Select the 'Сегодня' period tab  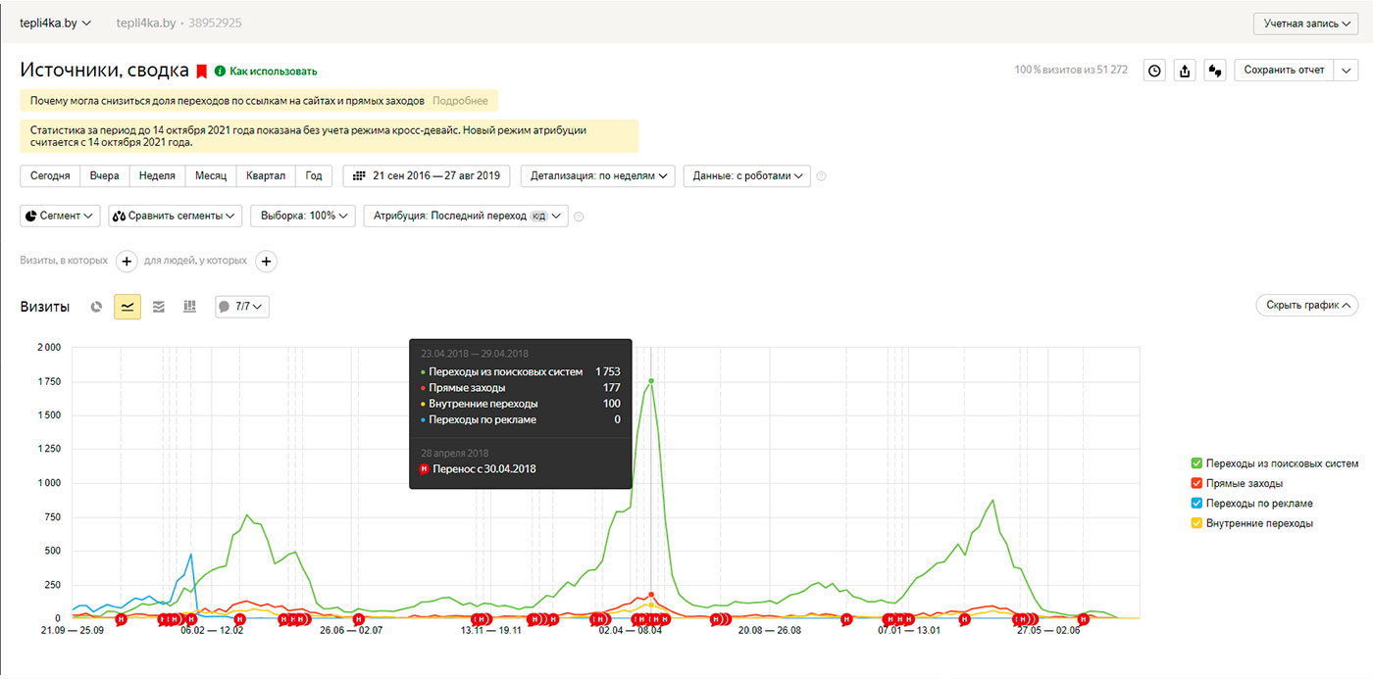(x=50, y=176)
